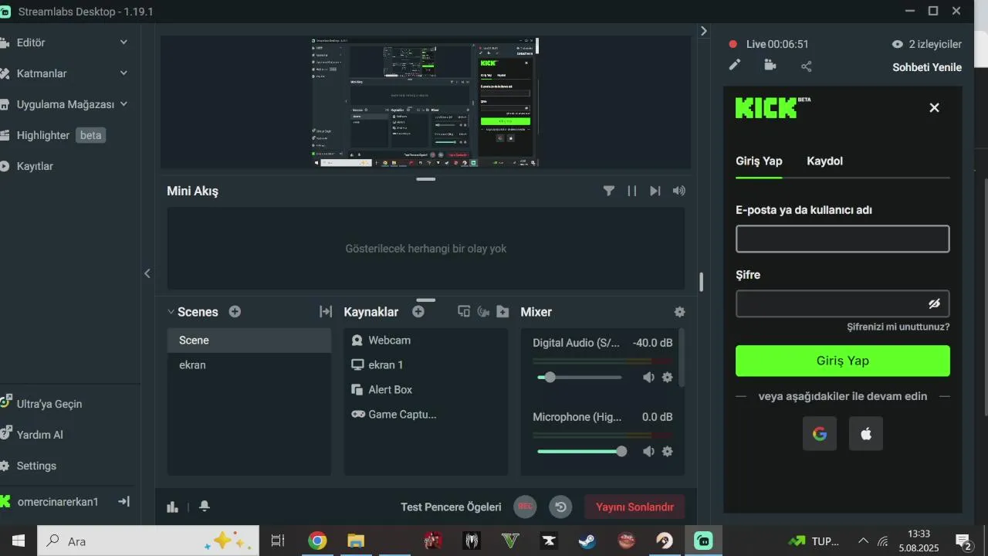Adjust the Digital Audio volume slider
This screenshot has width=988, height=556.
point(580,378)
